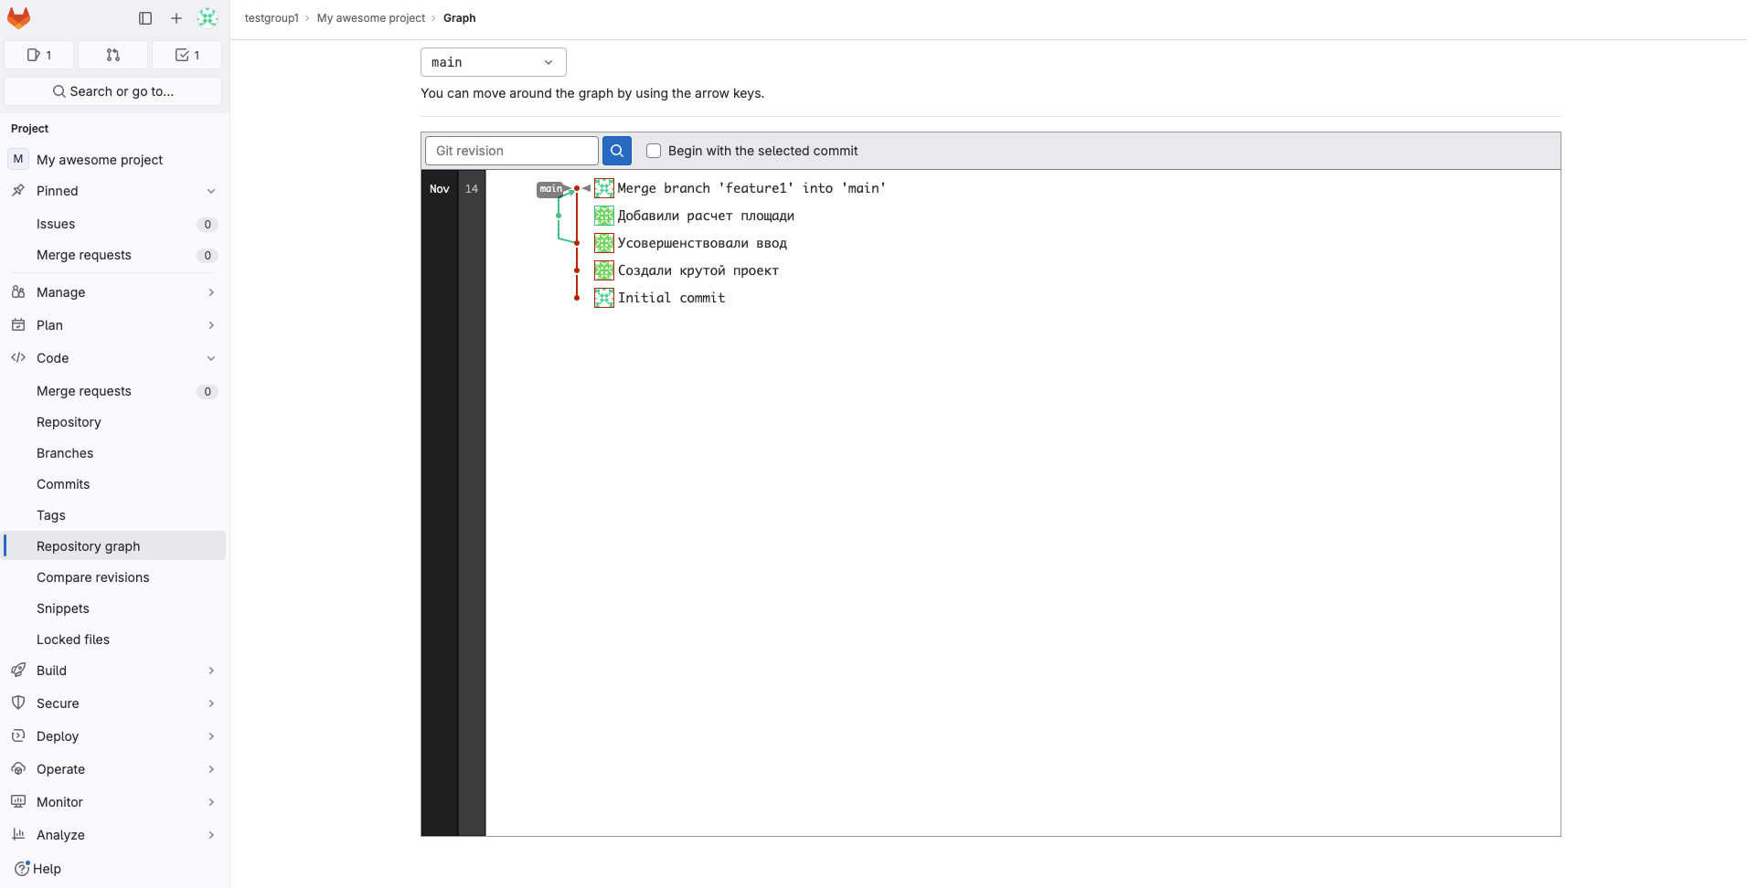Click the main branch label in graph

[x=550, y=189]
